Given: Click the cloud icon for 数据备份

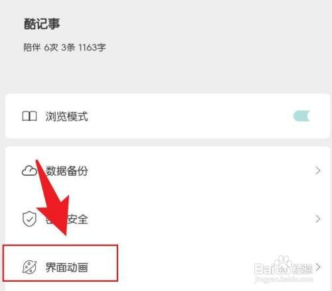Looking at the screenshot, I should (x=29, y=170).
